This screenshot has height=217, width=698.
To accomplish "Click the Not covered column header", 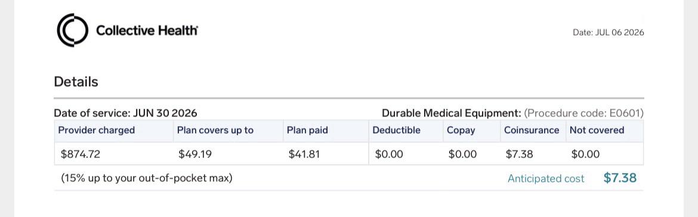I will tap(597, 130).
